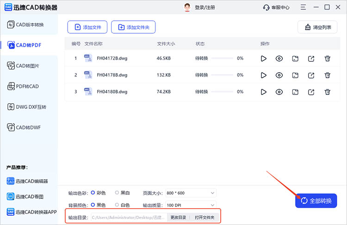Screen dimensions: 347x225
Task: Click the 74.2KB file size cell
Action: (x=163, y=92)
